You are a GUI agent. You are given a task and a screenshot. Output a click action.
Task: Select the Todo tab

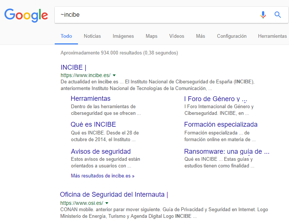(67, 36)
